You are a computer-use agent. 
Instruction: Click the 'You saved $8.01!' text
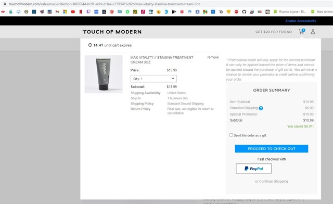(300, 126)
